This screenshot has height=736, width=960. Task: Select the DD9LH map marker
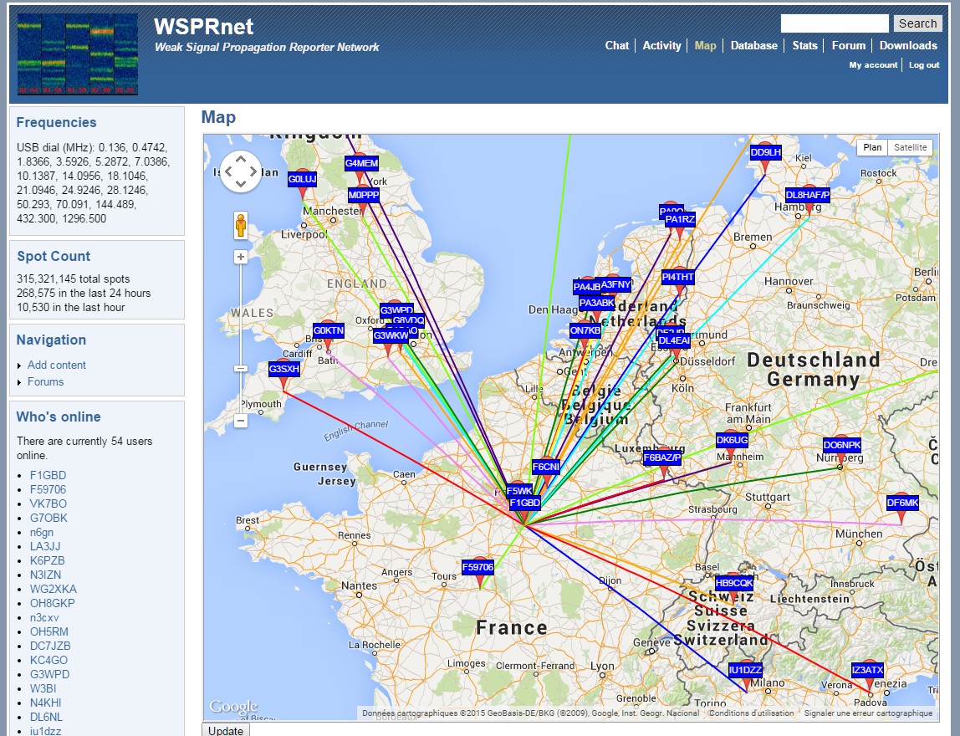click(765, 152)
